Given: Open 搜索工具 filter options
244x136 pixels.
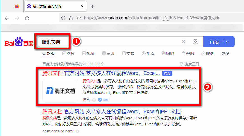Looking at the screenshot, I should pyautogui.click(x=189, y=64).
